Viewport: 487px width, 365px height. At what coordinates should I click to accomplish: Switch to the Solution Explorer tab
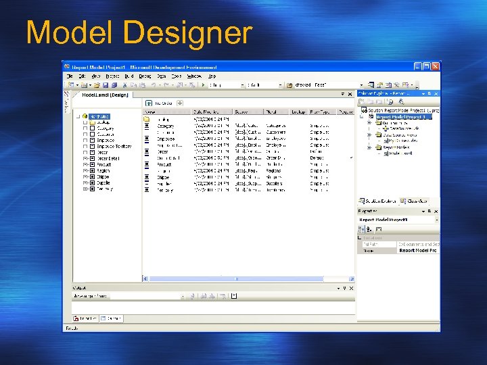(377, 201)
